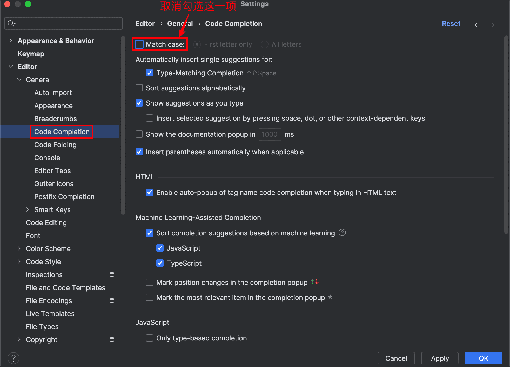Expand Appearance & Behavior section
The height and width of the screenshot is (367, 510).
[11, 41]
